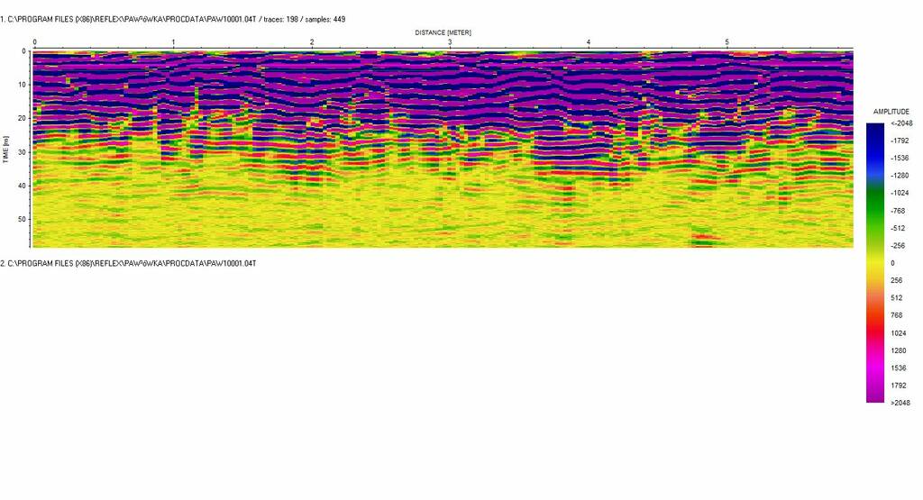The width and height of the screenshot is (923, 500).
Task: Select the 50 ns tick on time axis
Action: coord(22,219)
